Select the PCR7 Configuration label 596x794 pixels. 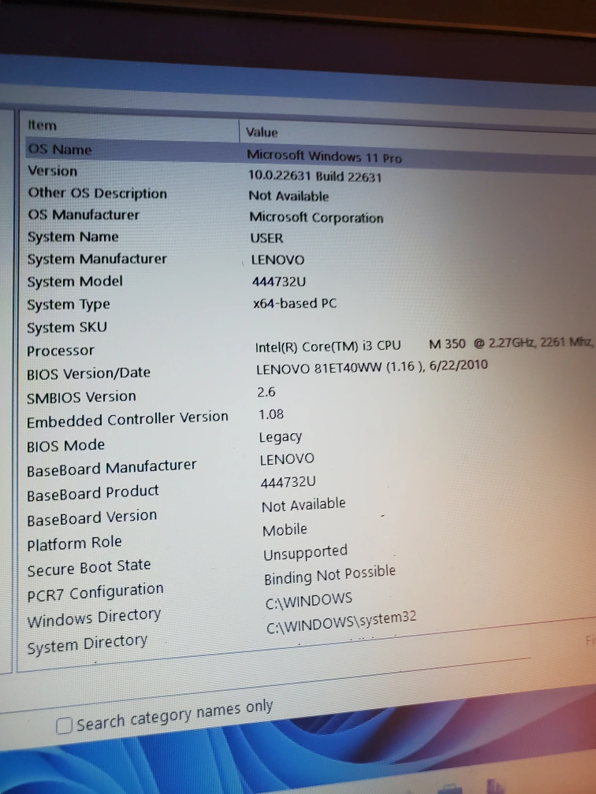95,592
